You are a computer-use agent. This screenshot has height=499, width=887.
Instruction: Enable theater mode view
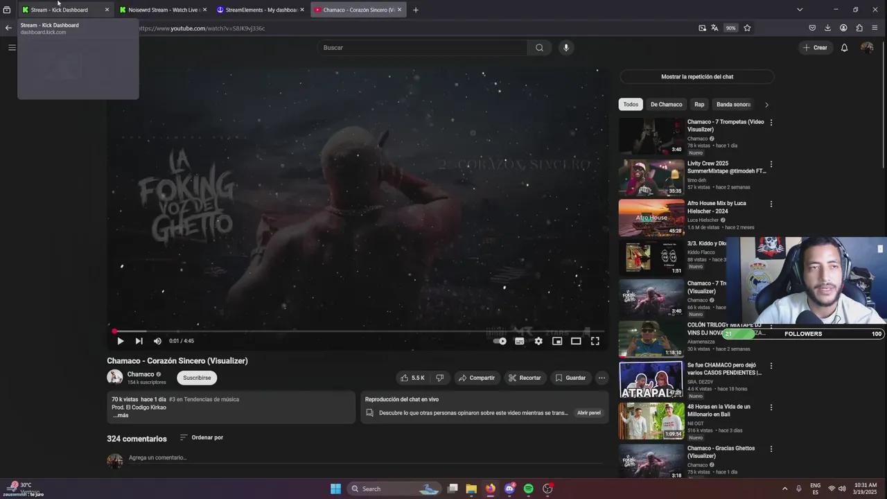click(x=576, y=341)
